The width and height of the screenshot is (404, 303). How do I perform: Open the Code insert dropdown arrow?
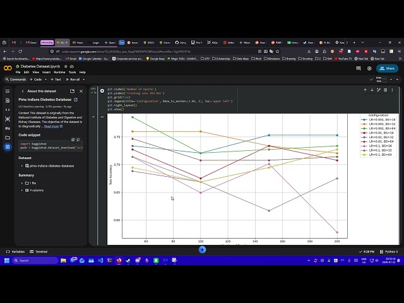click(x=46, y=80)
